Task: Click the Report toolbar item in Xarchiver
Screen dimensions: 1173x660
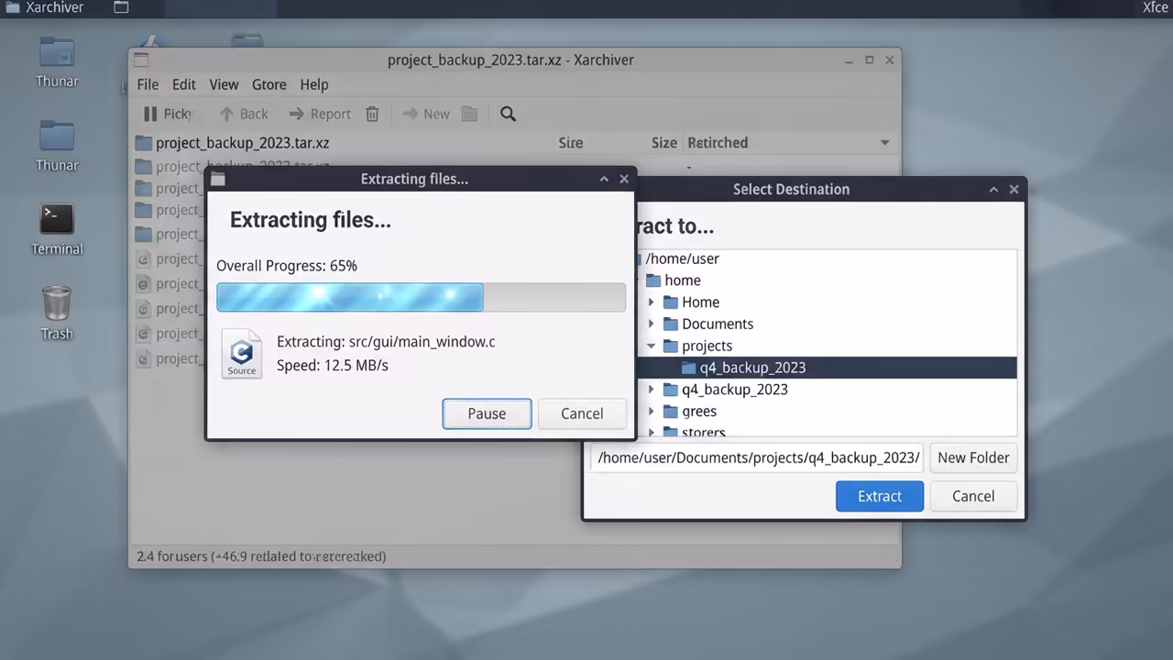Action: [320, 114]
